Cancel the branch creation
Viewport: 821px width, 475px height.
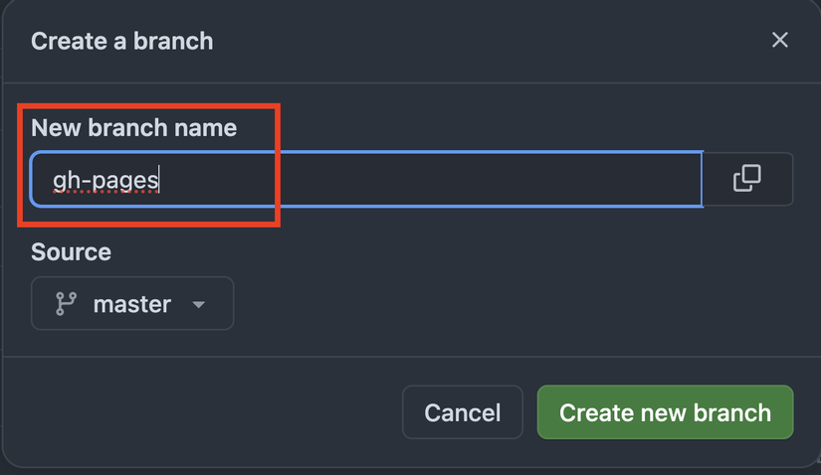pos(462,412)
